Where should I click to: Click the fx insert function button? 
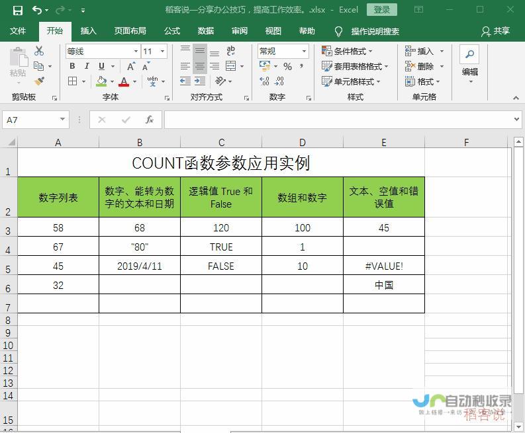(x=150, y=120)
